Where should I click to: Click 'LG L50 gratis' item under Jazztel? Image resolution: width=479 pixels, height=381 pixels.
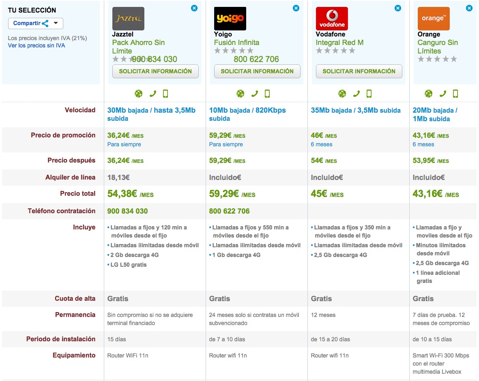click(x=129, y=265)
